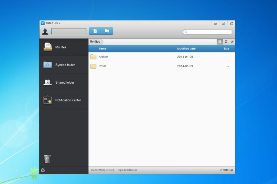Open the Notification center
277x184 pixels.
(68, 100)
